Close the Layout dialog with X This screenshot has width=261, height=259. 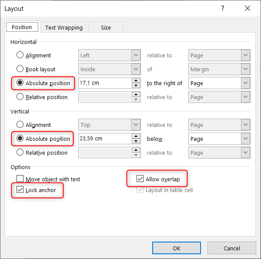(248, 8)
